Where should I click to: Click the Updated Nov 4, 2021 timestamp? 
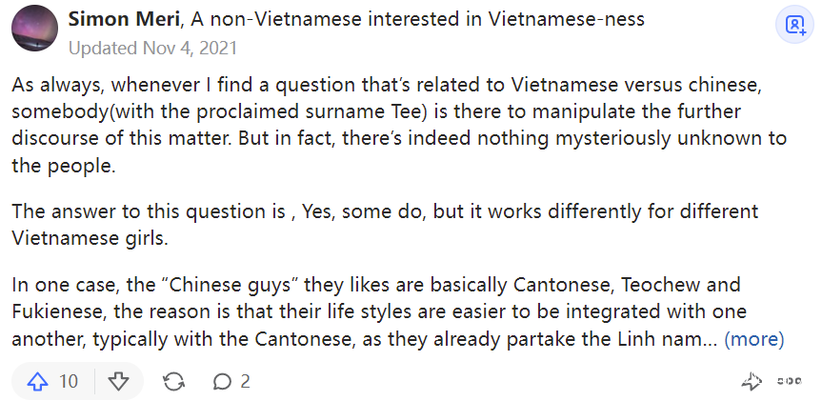pyautogui.click(x=152, y=46)
